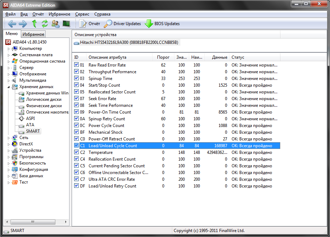
Task: Click the Тест benchmark icon
Action: (x=14, y=182)
